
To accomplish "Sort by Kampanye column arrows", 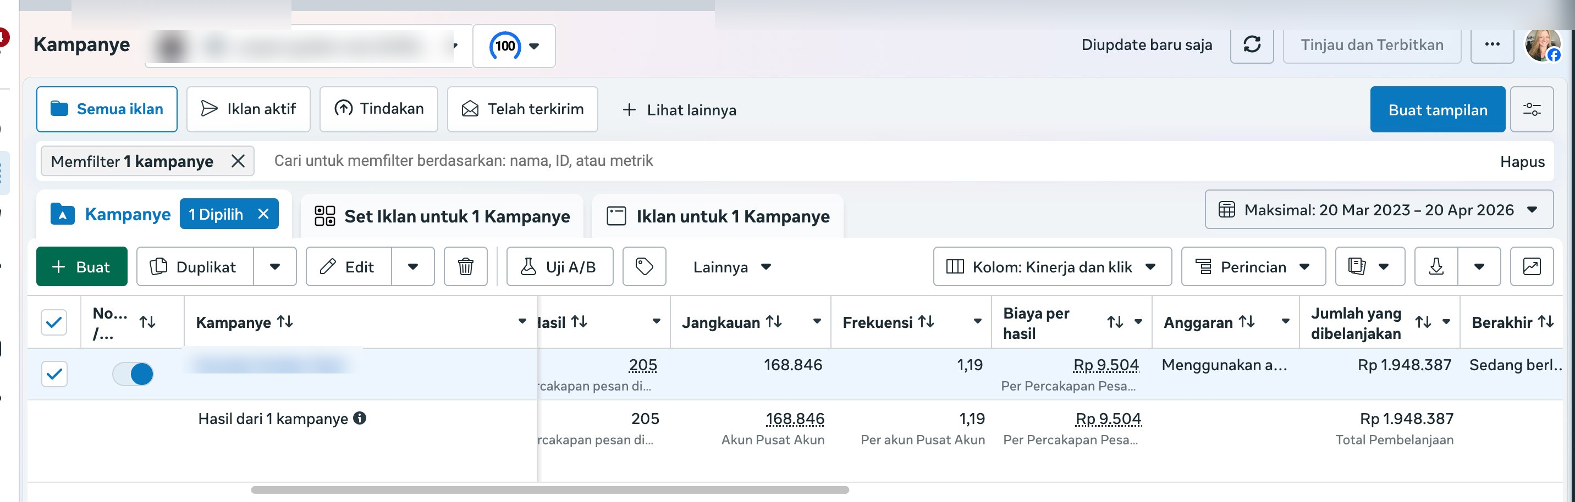I will click(285, 321).
